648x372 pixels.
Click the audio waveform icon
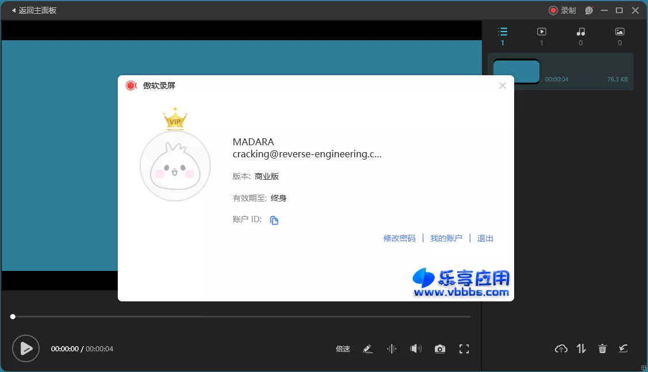392,348
